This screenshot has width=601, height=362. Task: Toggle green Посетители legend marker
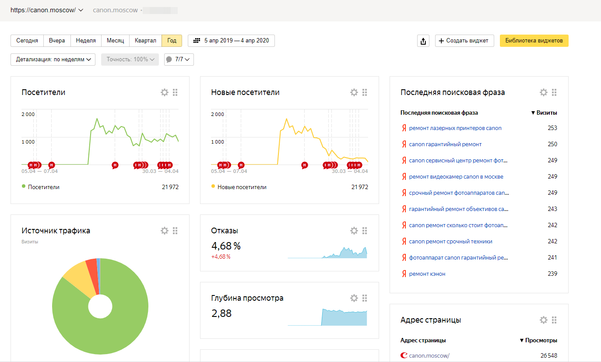click(24, 186)
